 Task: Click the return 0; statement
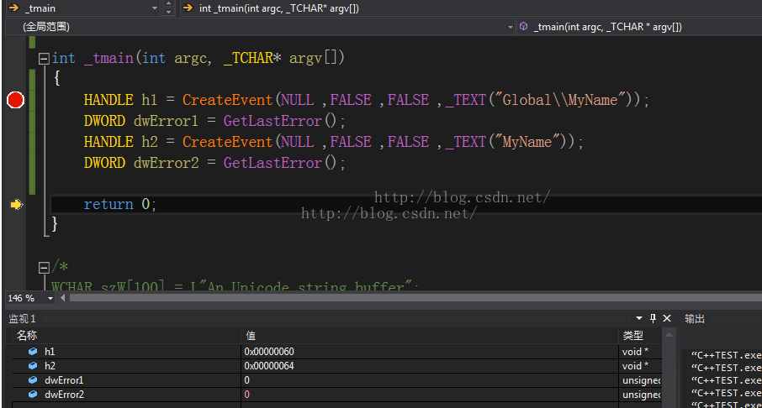click(x=119, y=204)
